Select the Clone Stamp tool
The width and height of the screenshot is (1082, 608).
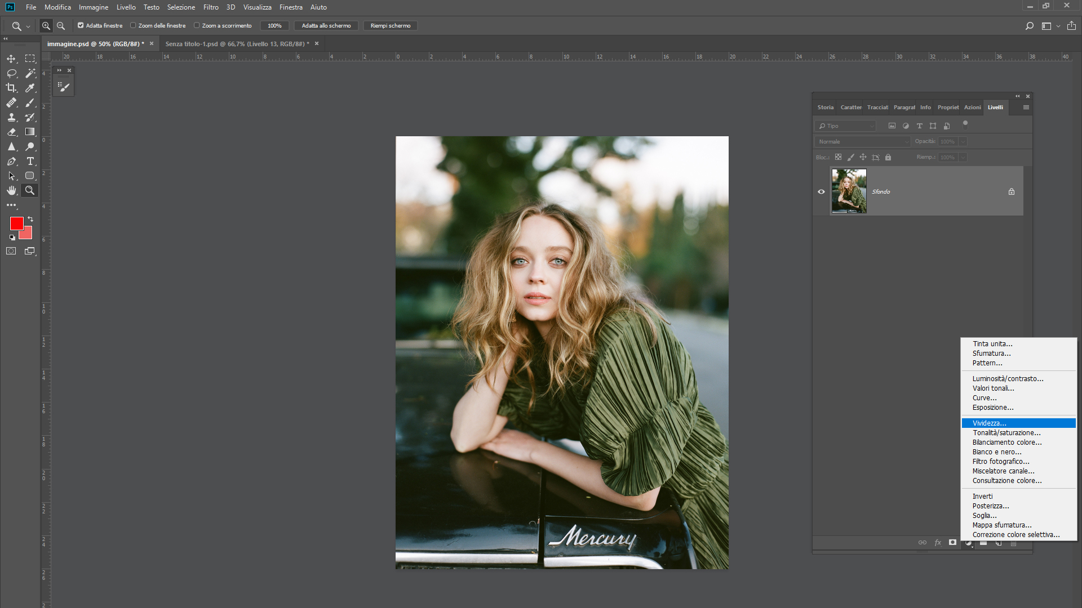click(11, 117)
